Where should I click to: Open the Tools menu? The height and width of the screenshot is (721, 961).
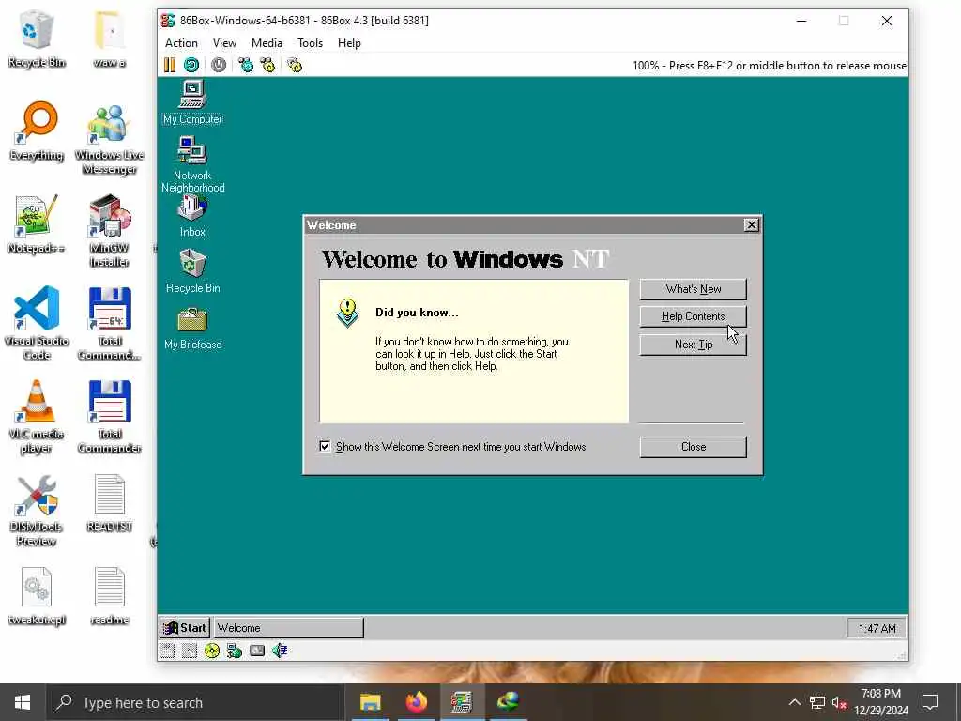click(x=310, y=43)
